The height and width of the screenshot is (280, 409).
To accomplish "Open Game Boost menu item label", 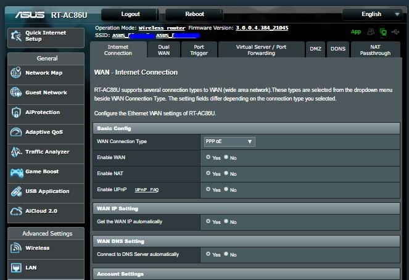I will (x=42, y=171).
